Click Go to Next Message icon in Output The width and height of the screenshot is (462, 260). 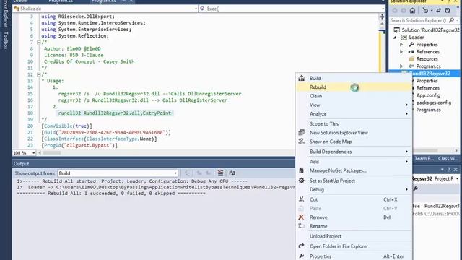pos(209,173)
